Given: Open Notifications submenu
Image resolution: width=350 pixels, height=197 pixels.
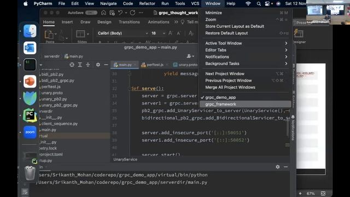Looking at the screenshot, I should coord(246,57).
